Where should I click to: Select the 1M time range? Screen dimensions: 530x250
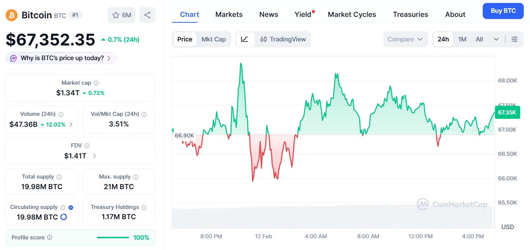[x=462, y=39]
